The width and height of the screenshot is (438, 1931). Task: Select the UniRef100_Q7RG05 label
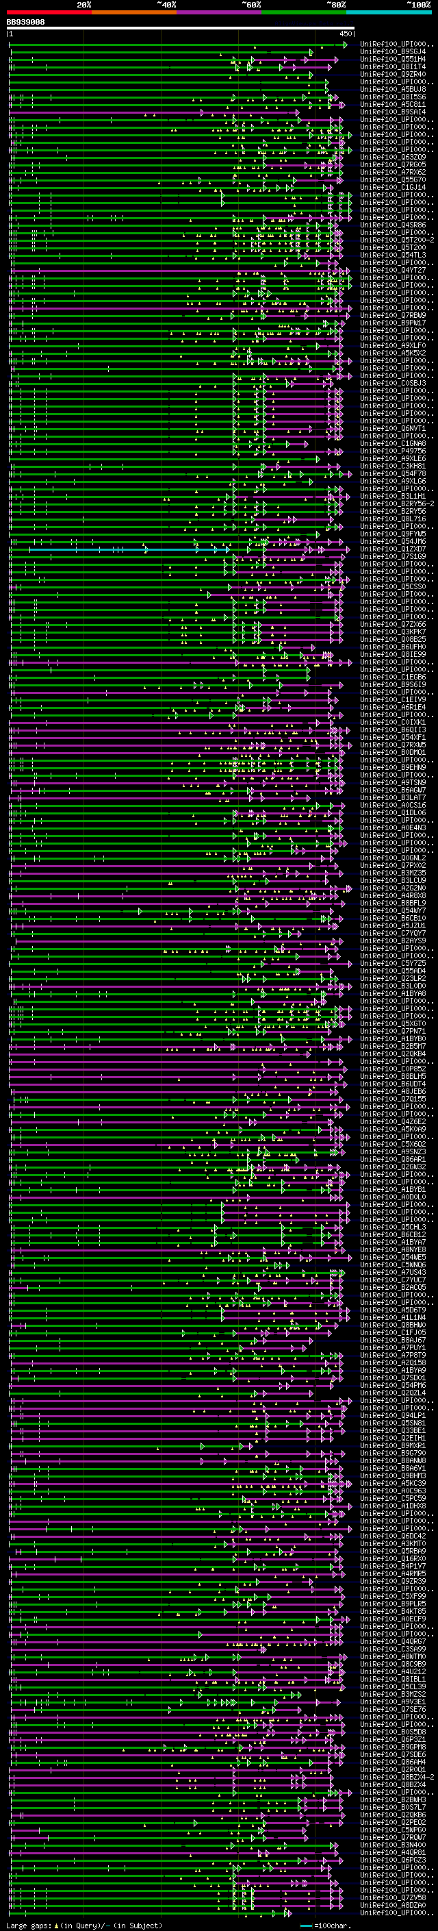click(x=393, y=165)
